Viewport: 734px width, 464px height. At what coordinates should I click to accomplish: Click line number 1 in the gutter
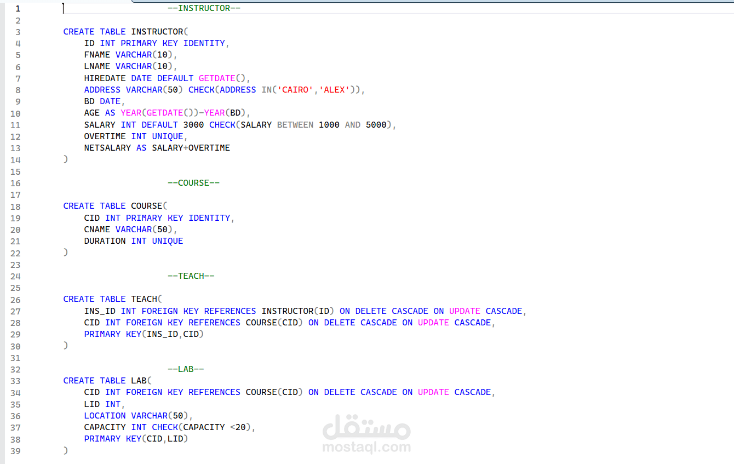18,8
